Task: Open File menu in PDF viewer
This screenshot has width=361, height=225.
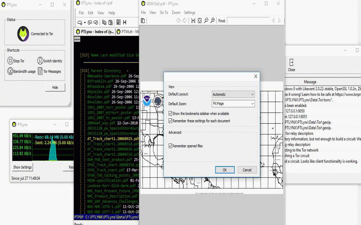Action: pos(143,13)
